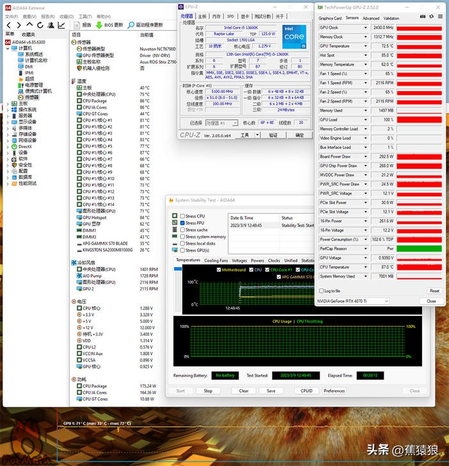Select 系统概述 in the AIDA64 tree
Image resolution: width=449 pixels, height=466 pixels.
[x=33, y=55]
